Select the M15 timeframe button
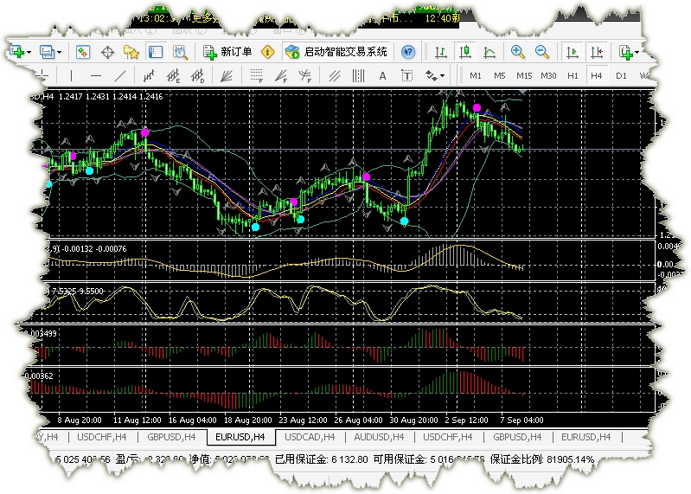The height and width of the screenshot is (494, 691). [x=524, y=76]
